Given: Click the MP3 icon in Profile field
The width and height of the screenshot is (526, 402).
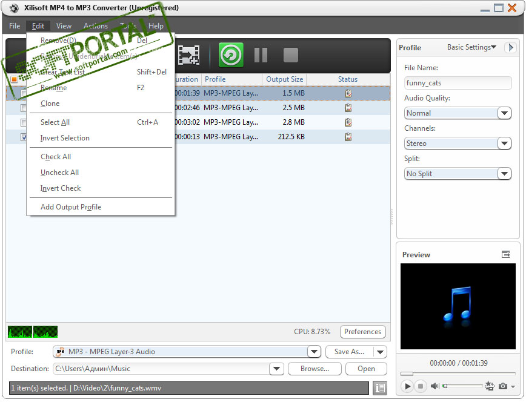Looking at the screenshot, I should [x=60, y=351].
